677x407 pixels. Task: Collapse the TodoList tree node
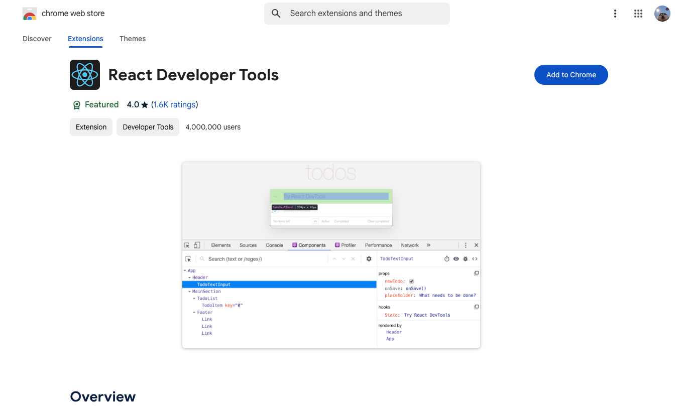(x=194, y=299)
